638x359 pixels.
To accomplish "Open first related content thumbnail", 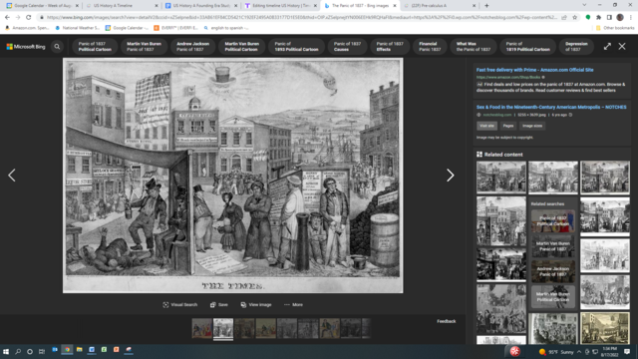I will [500, 178].
